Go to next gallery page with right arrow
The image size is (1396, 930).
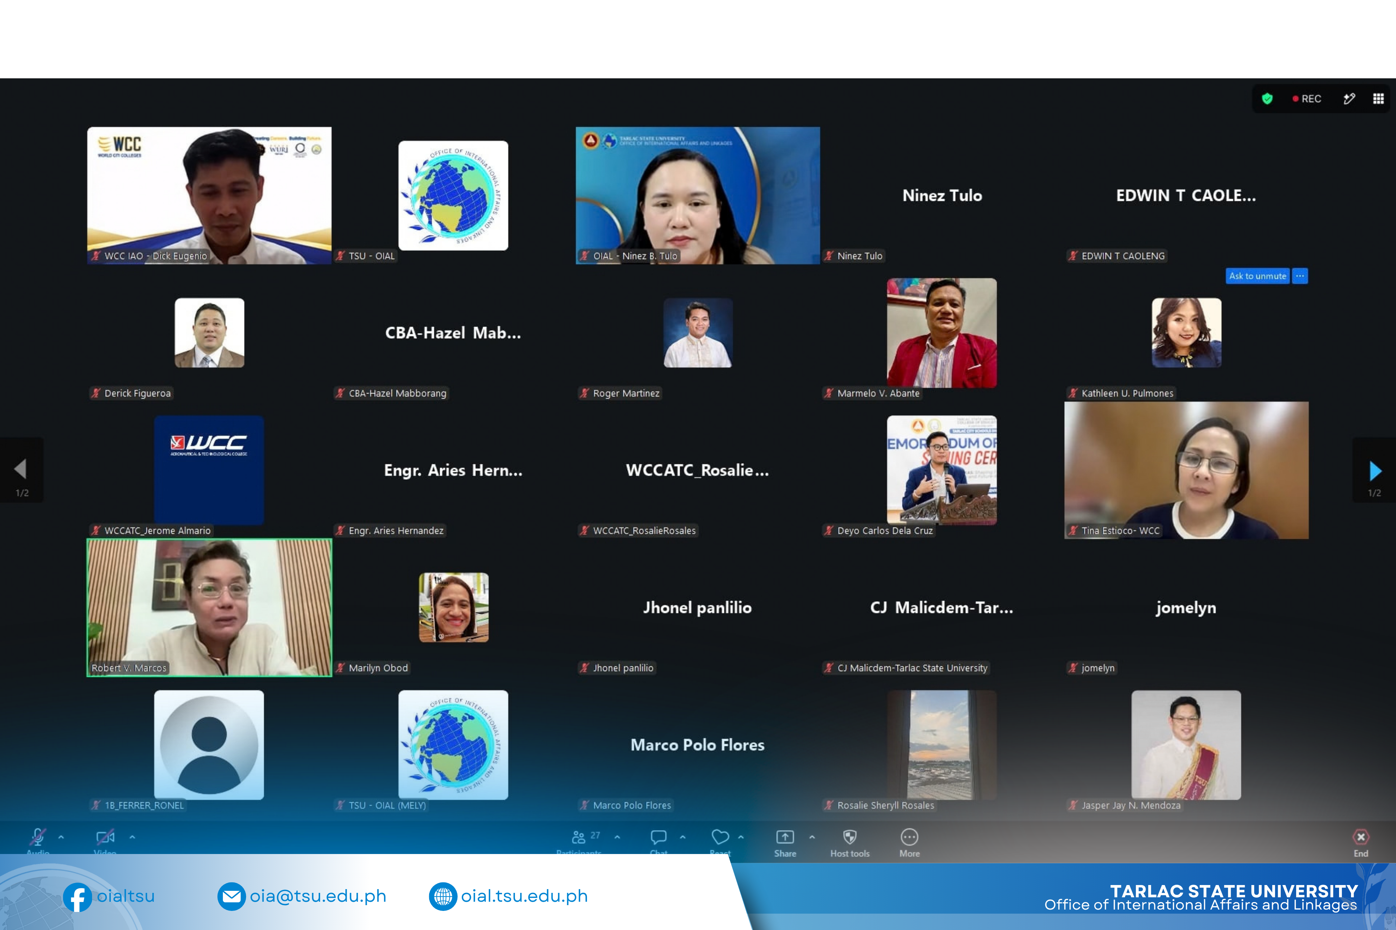pyautogui.click(x=1375, y=470)
